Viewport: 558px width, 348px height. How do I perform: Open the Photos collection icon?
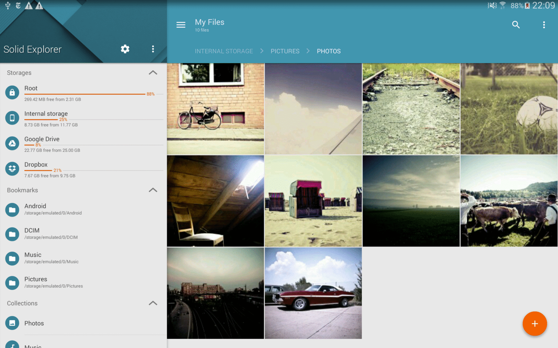12,323
